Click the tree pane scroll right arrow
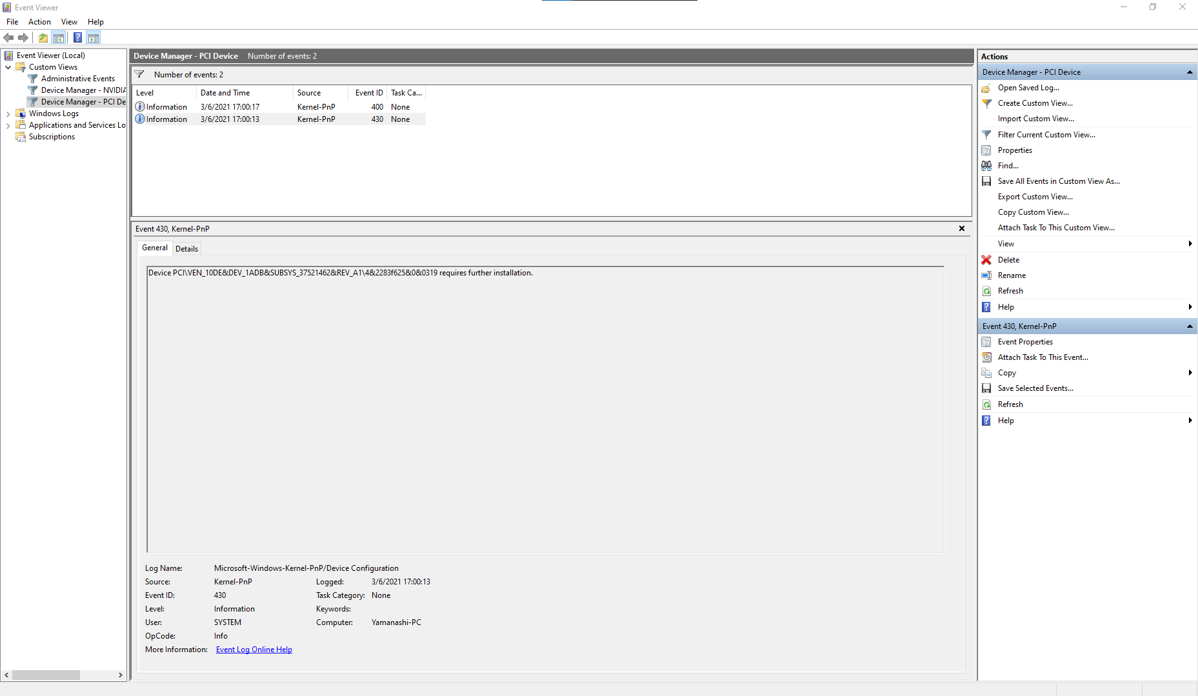1198x696 pixels. [x=121, y=675]
